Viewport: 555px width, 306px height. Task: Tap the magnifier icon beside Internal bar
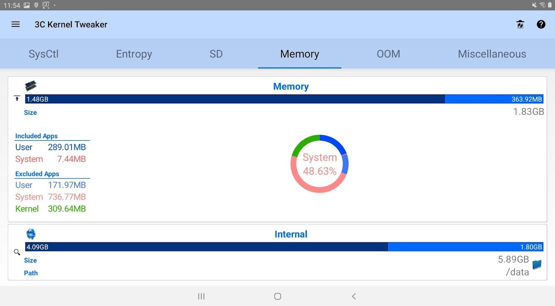[x=17, y=252]
